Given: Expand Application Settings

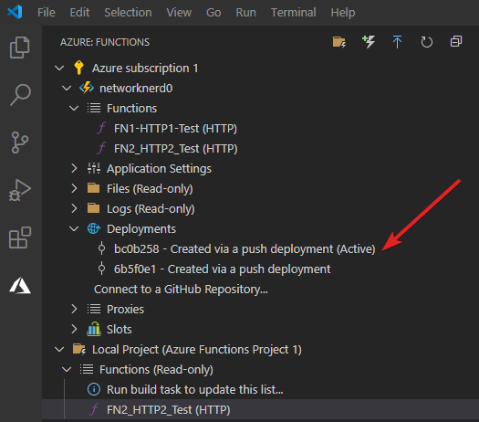Looking at the screenshot, I should pos(74,168).
